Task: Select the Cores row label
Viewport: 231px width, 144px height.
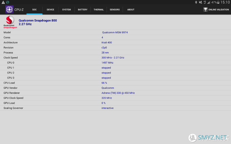Action: 7,38
